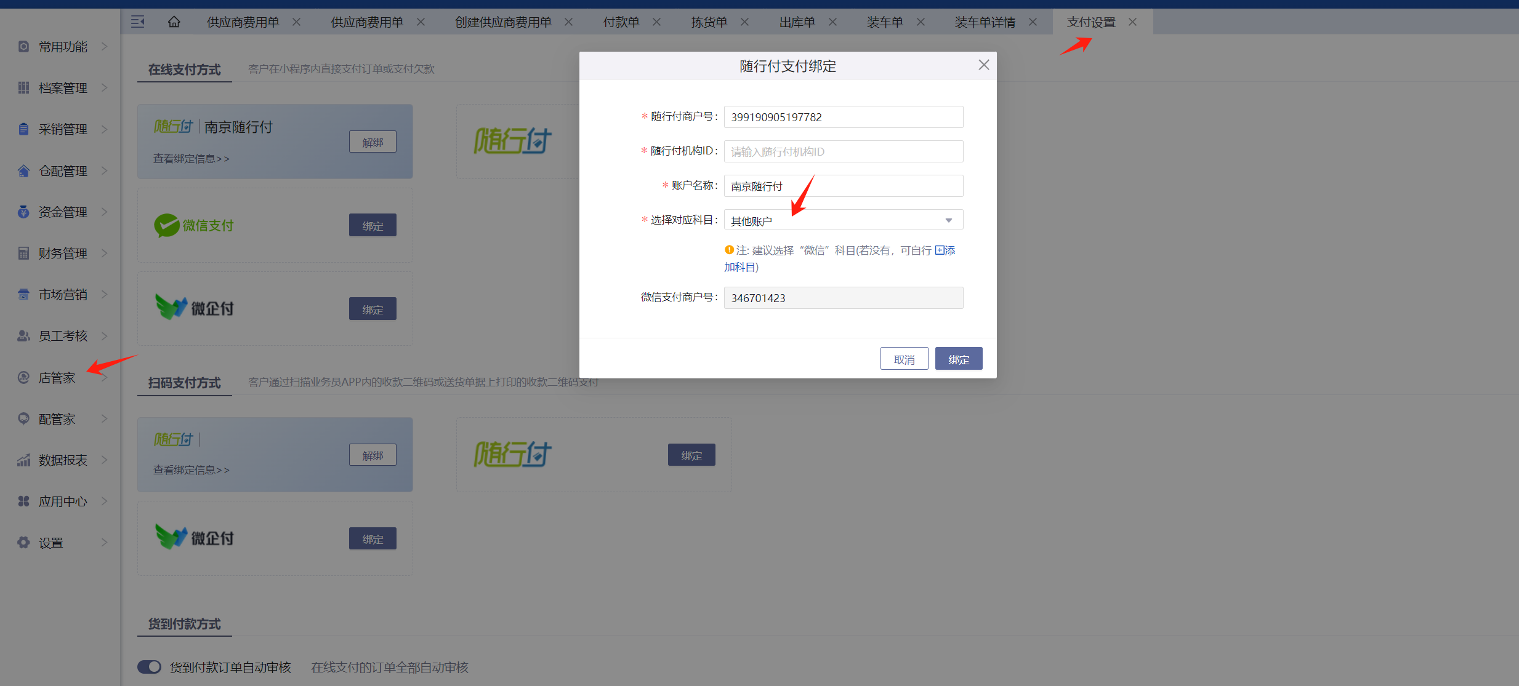This screenshot has height=686, width=1519.
Task: Expand the 仓配管理 sidebar section
Action: pos(62,171)
